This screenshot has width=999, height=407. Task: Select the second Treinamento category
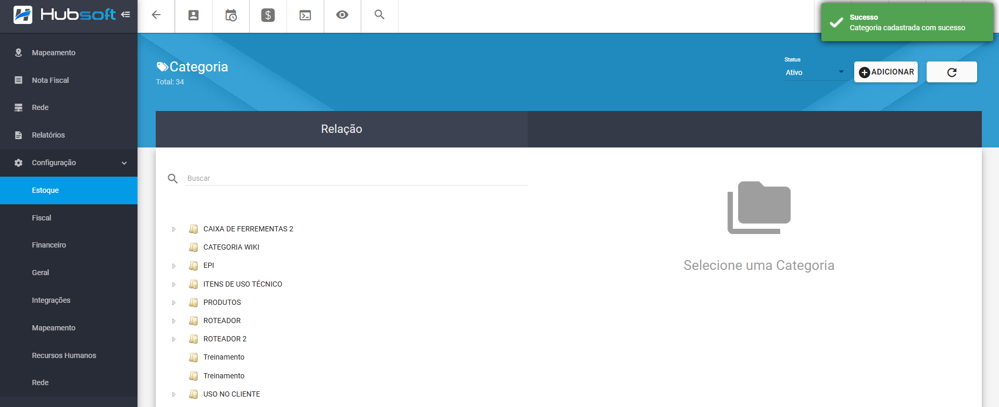(224, 376)
